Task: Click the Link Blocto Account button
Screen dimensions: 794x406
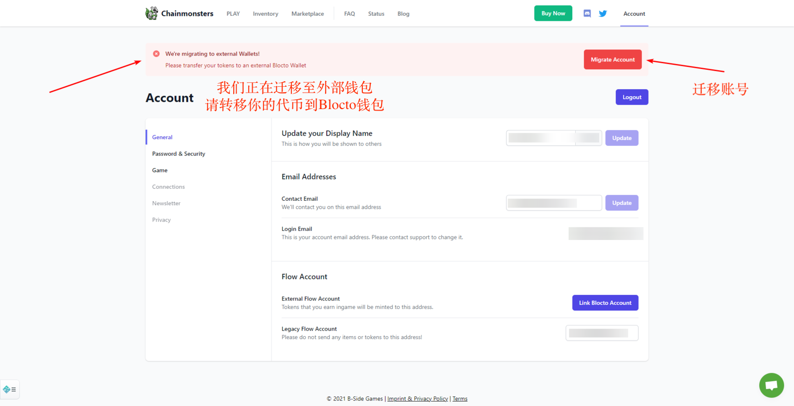Action: (605, 303)
